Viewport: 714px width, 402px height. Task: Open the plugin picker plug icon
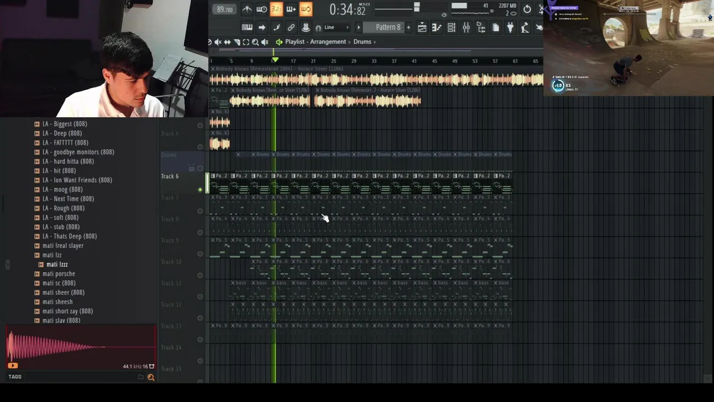510,27
